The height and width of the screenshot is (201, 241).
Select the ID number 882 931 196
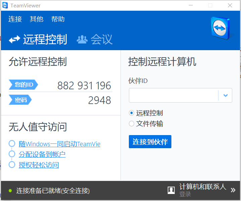[84, 86]
